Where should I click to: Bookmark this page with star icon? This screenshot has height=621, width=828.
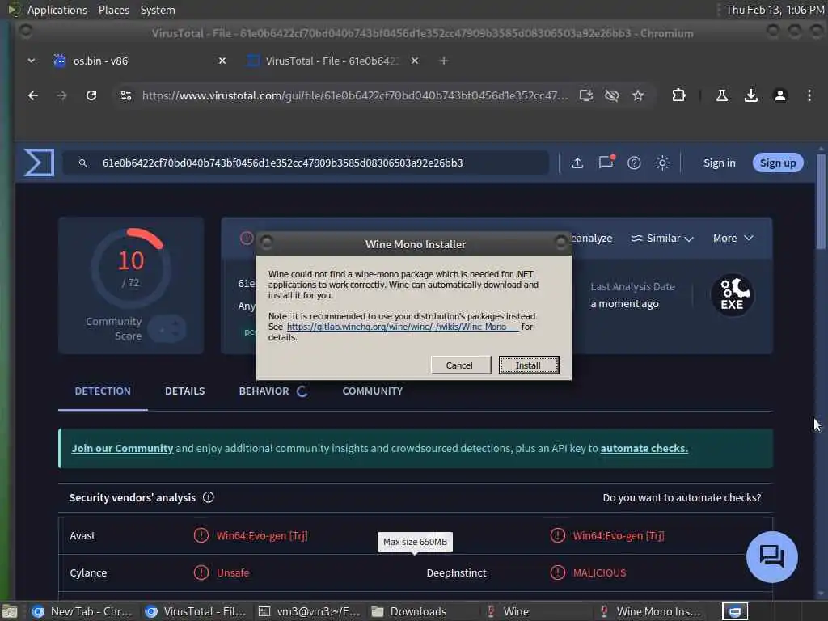(x=638, y=95)
